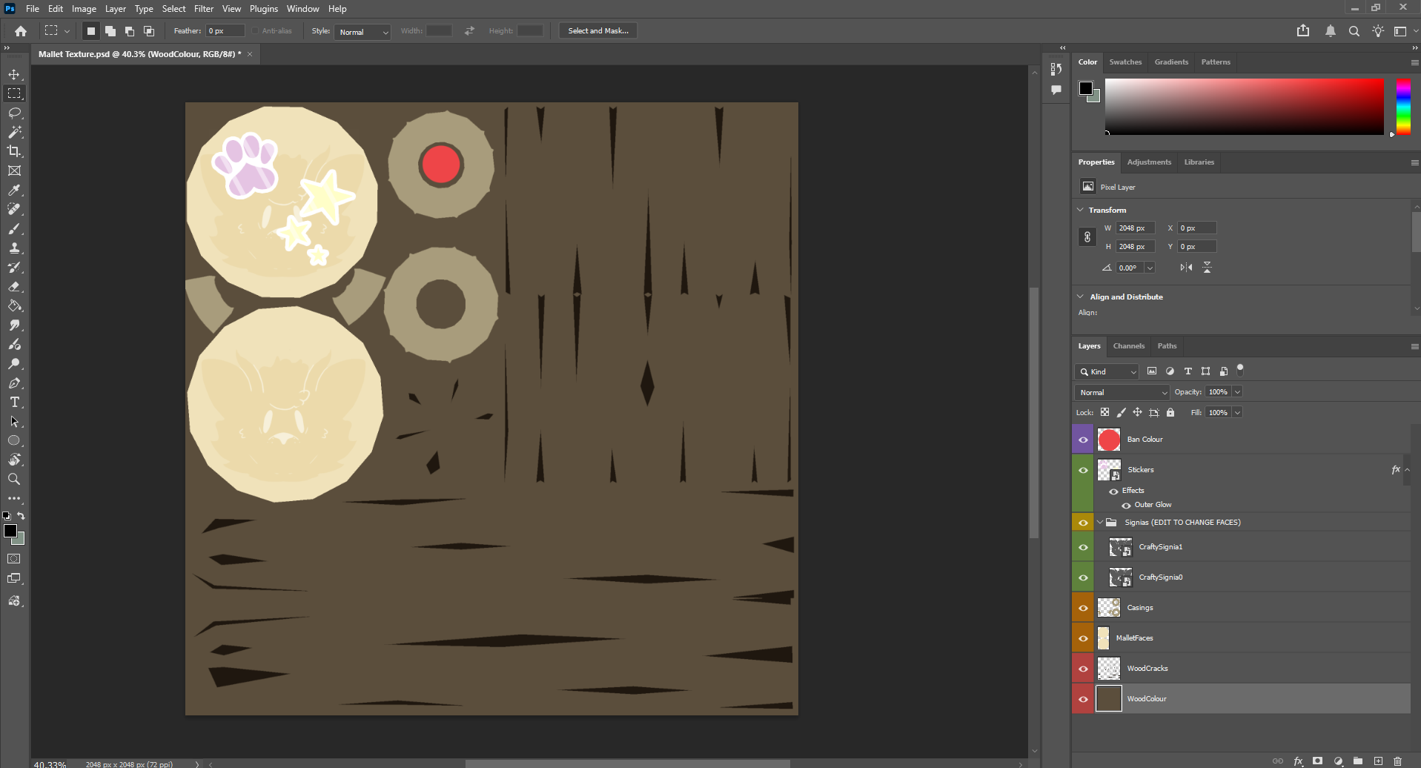Open the foreground color swatch picker
This screenshot has width=1421, height=768.
(12, 531)
